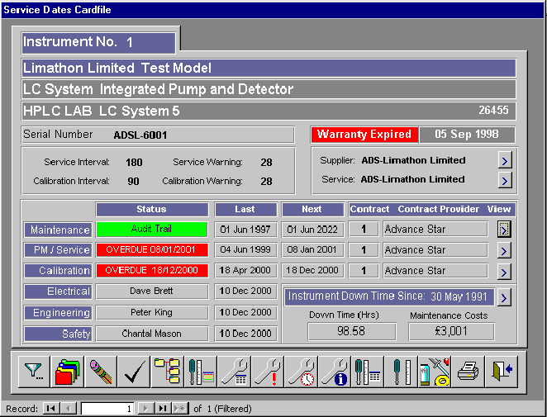Click screwdriver and ruler with colored calendar icon

(x=201, y=372)
